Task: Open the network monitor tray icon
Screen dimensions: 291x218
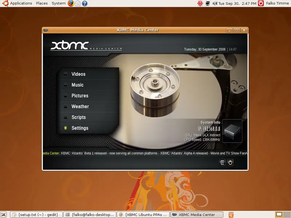Action: [x=207, y=3]
